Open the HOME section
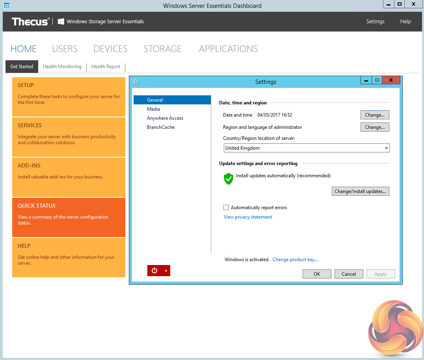Screen dimensions: 424x360 pos(23,49)
